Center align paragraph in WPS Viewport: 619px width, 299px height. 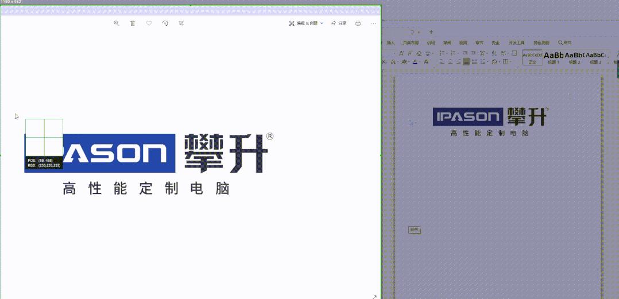(450, 61)
